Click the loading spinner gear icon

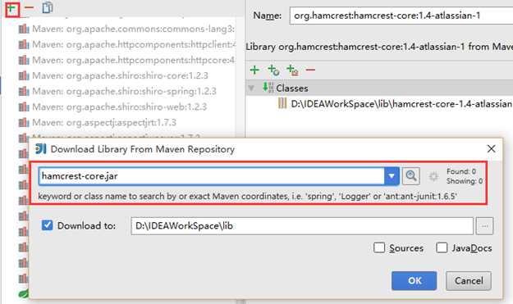point(433,177)
